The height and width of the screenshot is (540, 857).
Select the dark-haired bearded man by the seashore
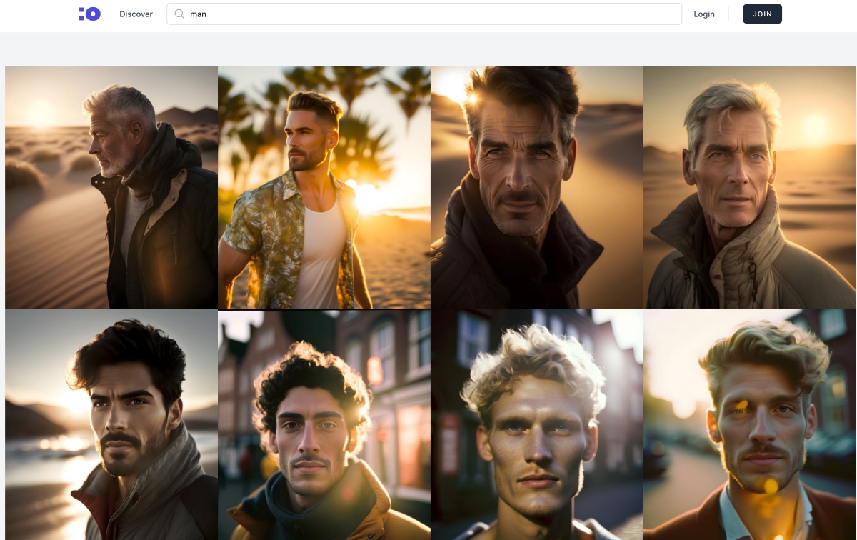click(111, 424)
